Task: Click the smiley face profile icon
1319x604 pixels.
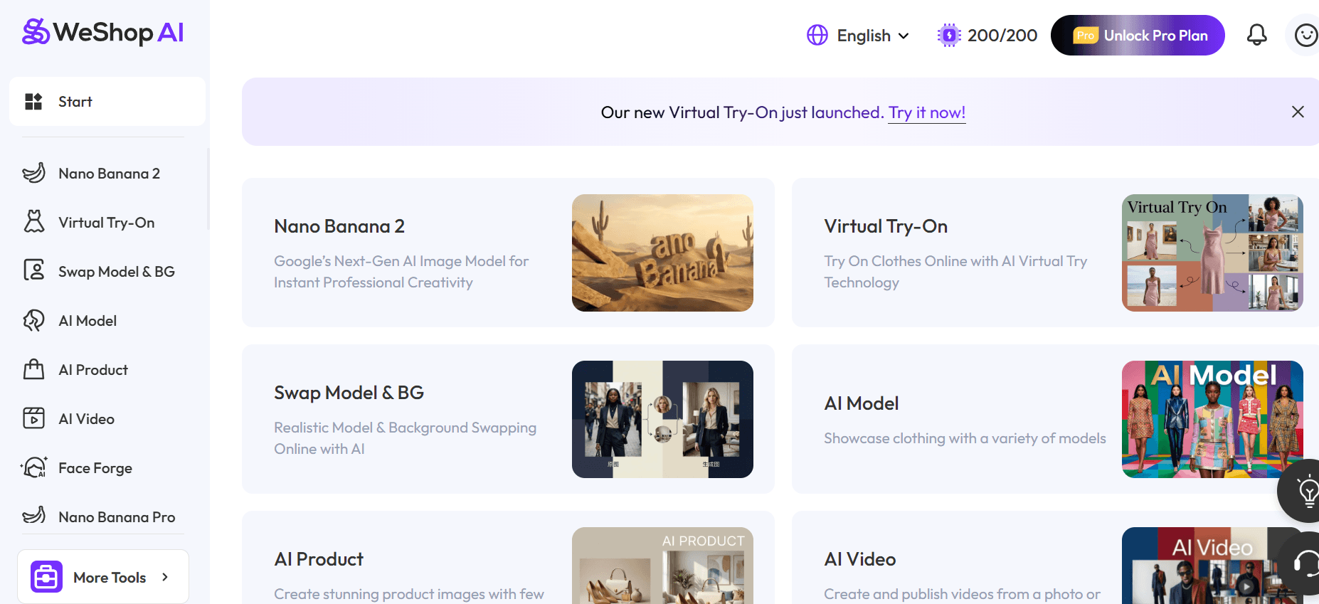Action: coord(1305,35)
